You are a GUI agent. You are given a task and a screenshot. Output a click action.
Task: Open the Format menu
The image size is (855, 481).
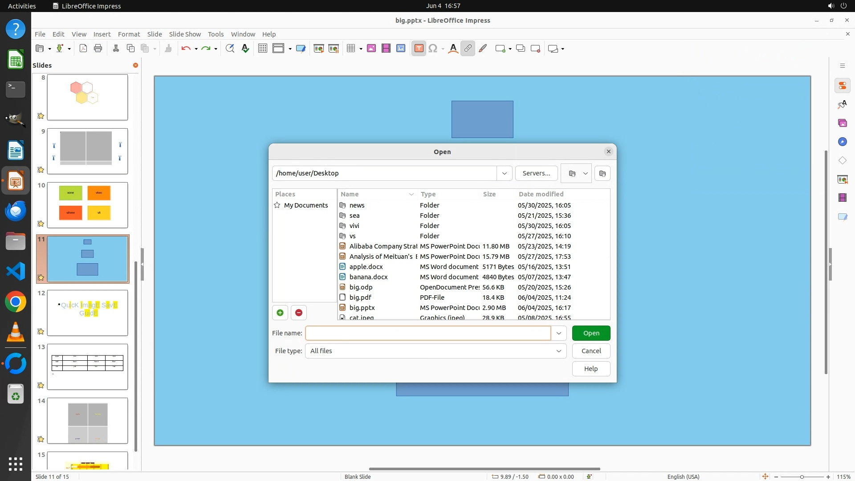point(129,34)
